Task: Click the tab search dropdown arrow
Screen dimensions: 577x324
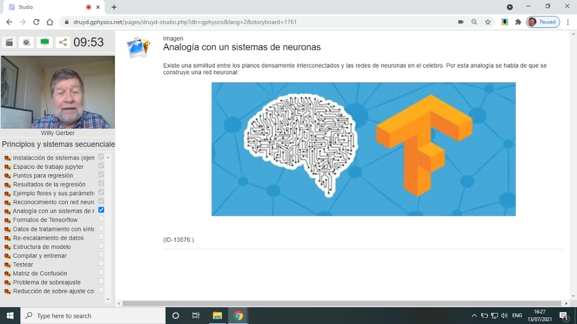Action: pyautogui.click(x=510, y=7)
